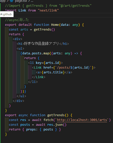Click the //async comment line
Viewport: 113px width, 143px height.
pos(17,20)
